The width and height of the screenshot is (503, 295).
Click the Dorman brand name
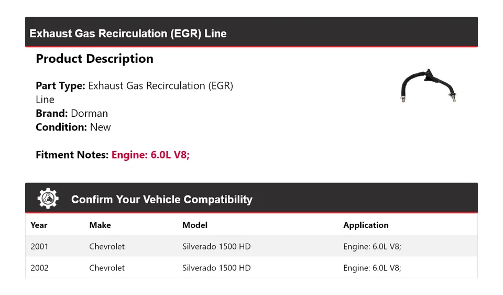pos(89,113)
